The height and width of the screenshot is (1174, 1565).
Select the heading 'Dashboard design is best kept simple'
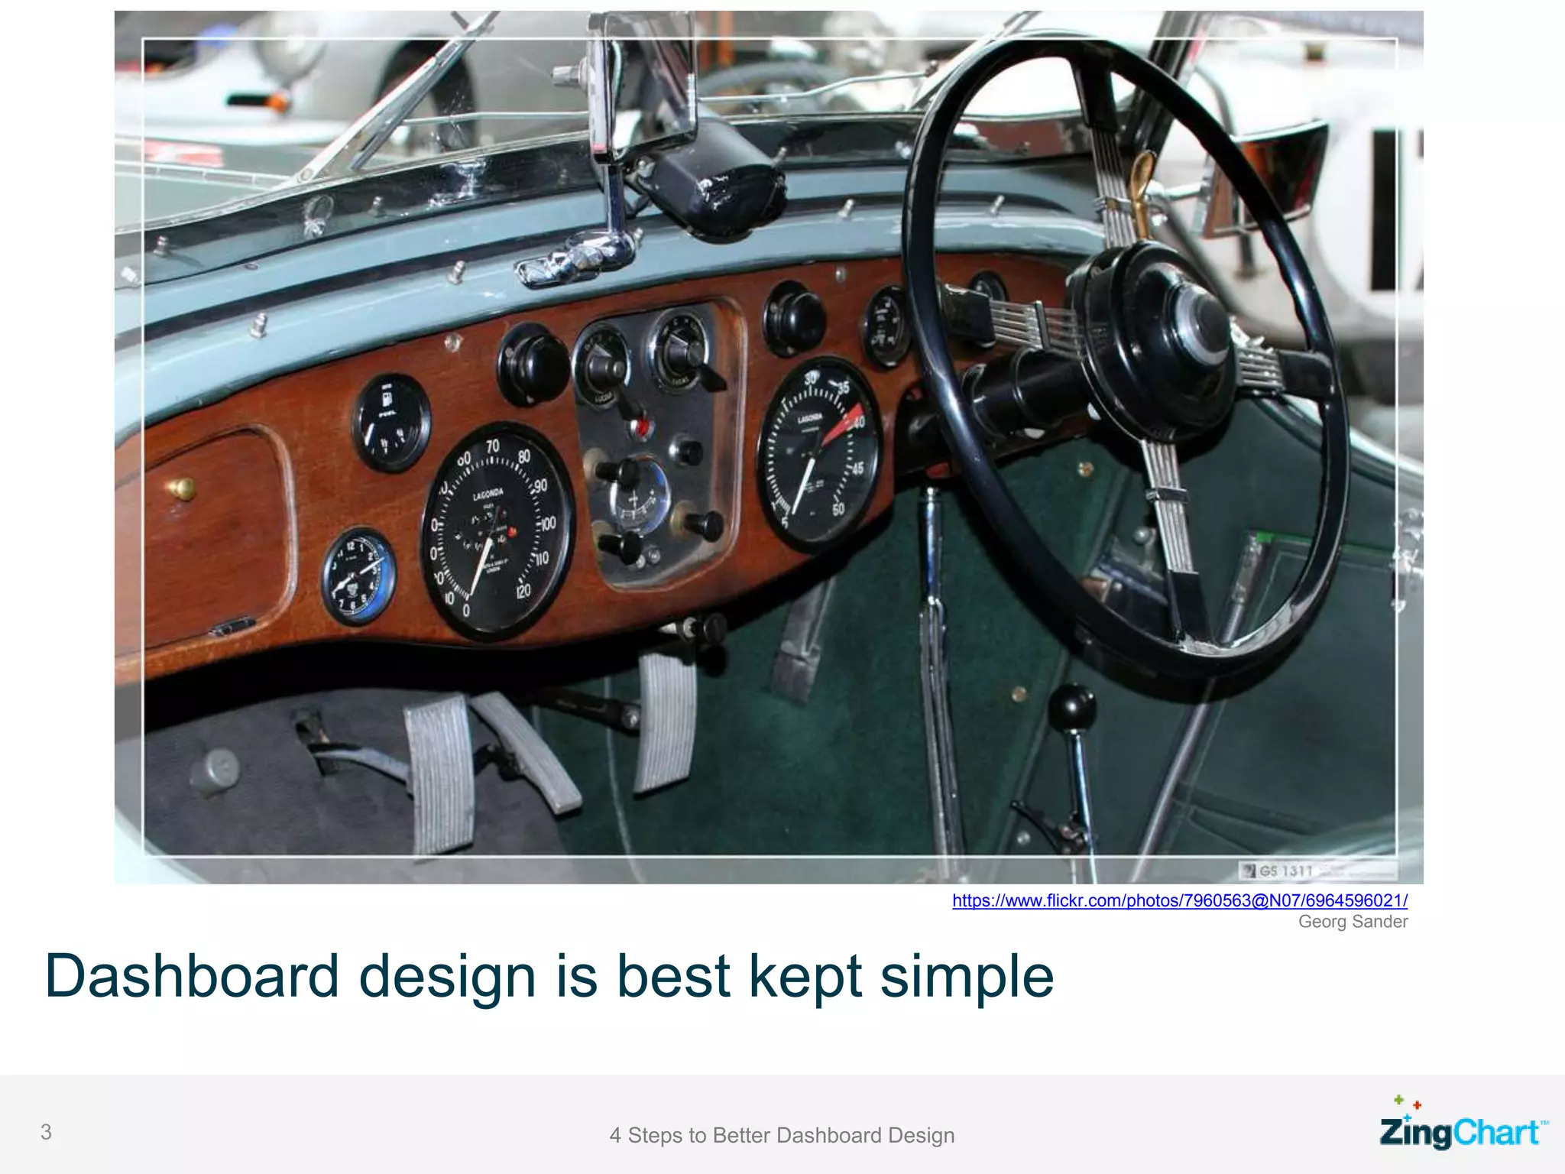coord(549,976)
